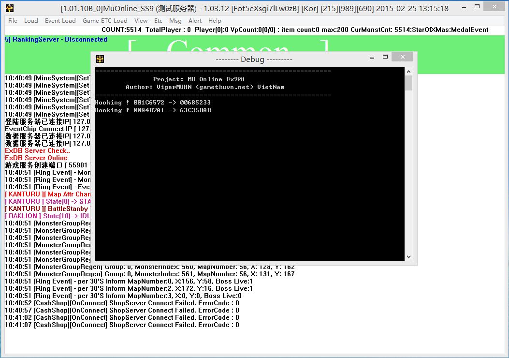Click the Debug console scroll up arrow
Viewport: 509px width, 358px height.
click(408, 72)
